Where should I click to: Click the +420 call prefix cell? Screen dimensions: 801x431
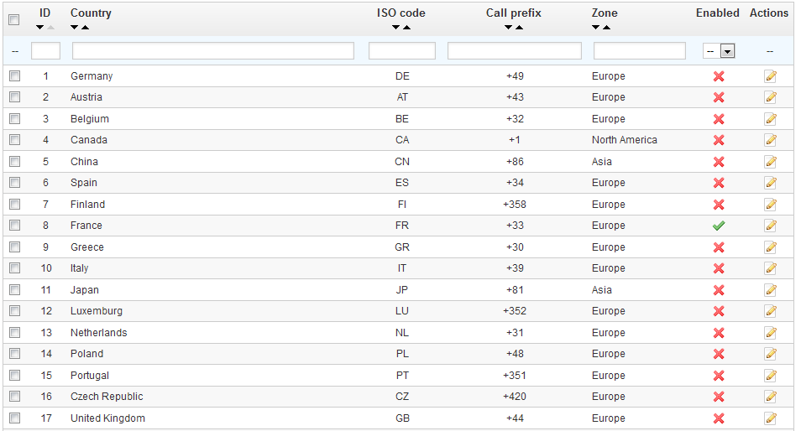pyautogui.click(x=515, y=397)
